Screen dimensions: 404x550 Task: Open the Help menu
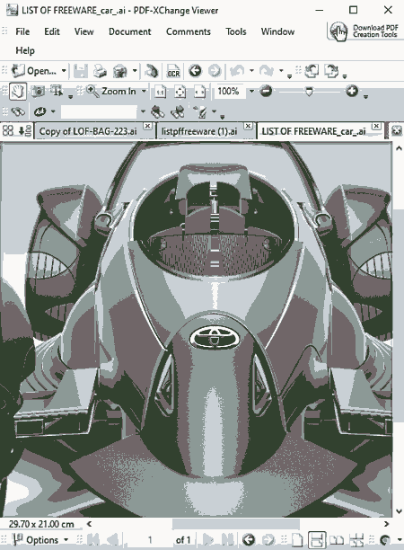point(25,50)
